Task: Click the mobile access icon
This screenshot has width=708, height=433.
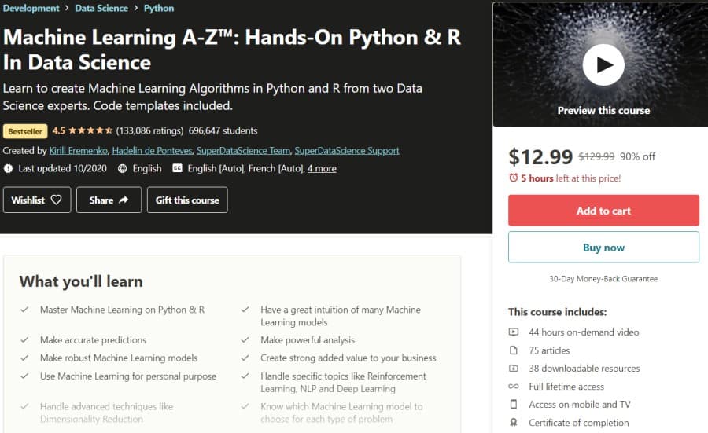Action: click(514, 405)
